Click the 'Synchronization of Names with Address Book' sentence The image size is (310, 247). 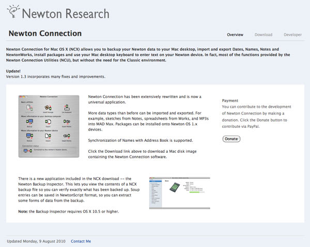click(x=141, y=140)
